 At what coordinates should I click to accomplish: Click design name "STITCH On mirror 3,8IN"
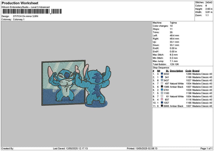26,16
